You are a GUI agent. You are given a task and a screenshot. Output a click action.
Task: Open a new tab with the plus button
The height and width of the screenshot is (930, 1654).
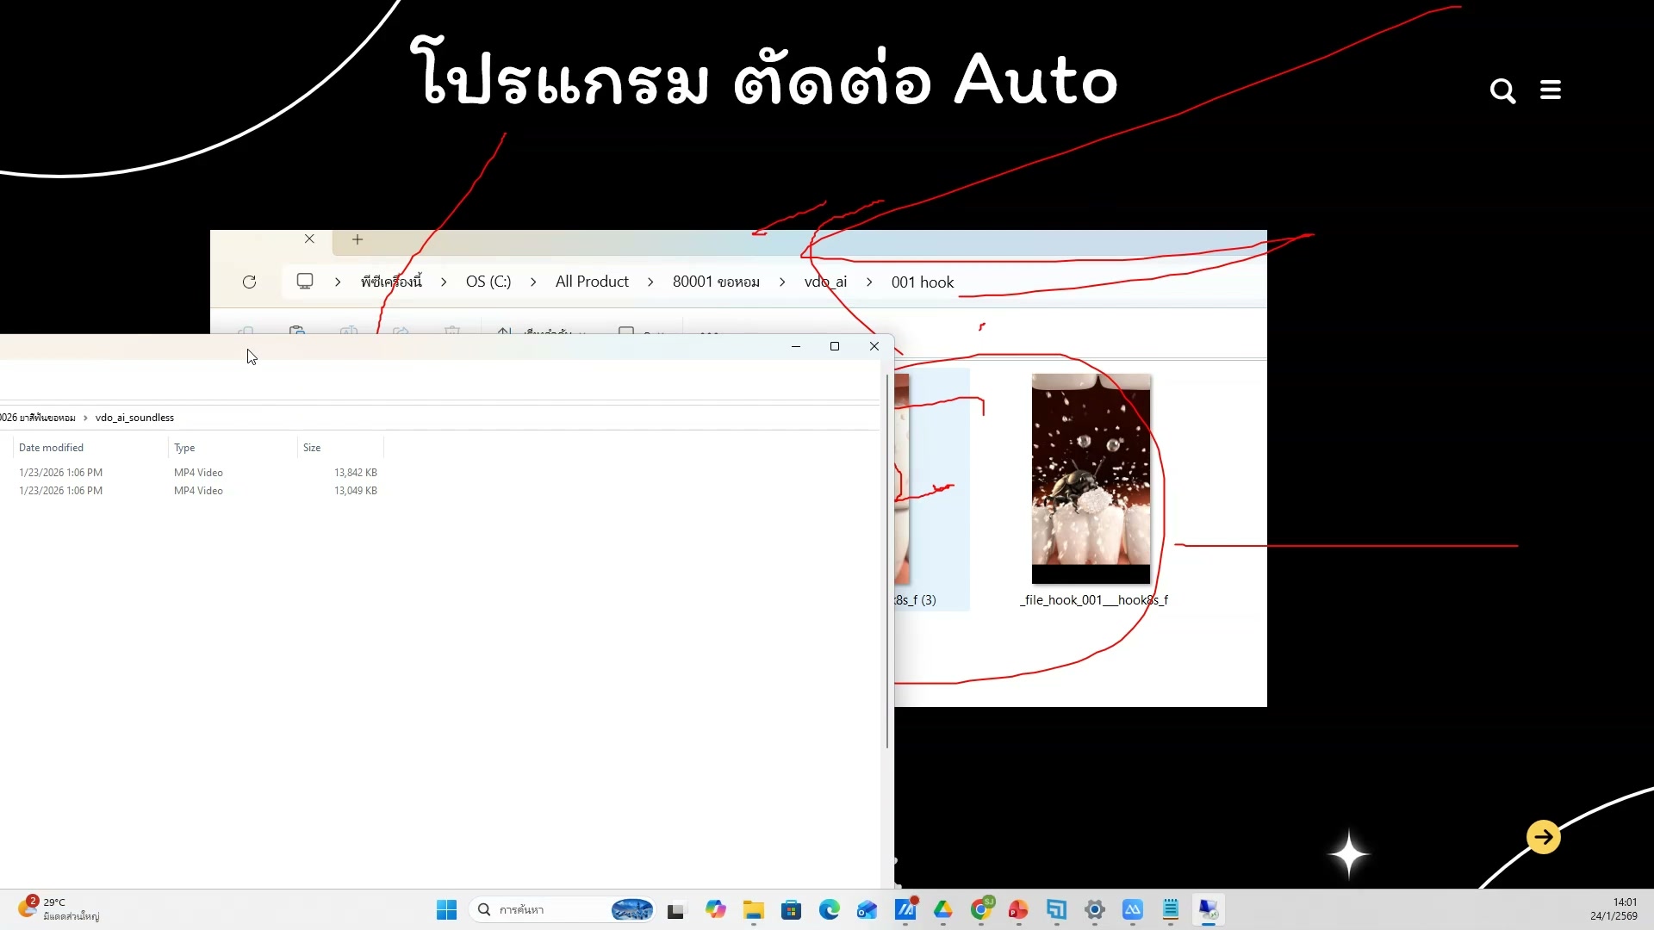pos(357,239)
